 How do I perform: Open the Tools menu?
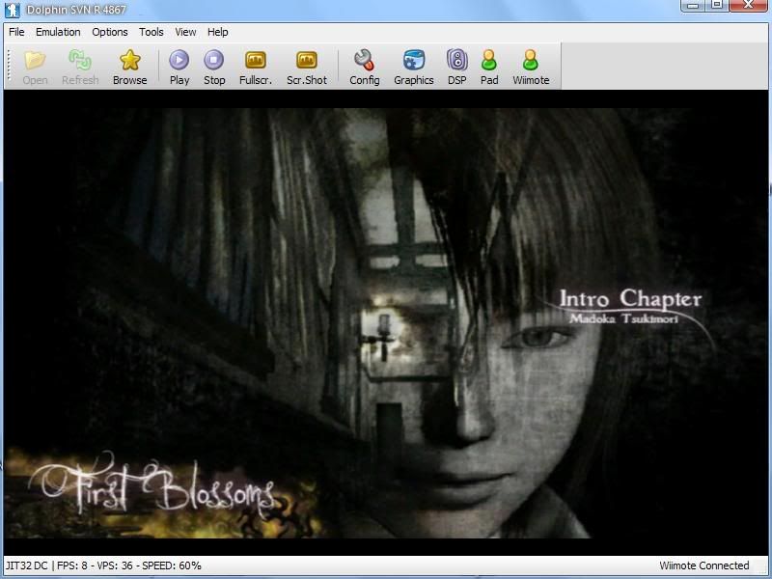tap(152, 32)
